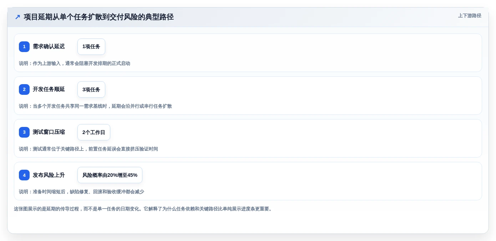Click the footer note about 延期的传导过程
The image size is (496, 241).
point(143,209)
